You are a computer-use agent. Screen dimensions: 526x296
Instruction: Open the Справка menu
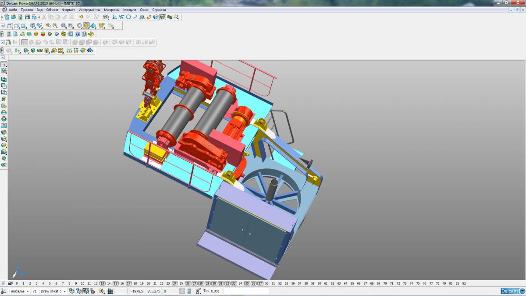pyautogui.click(x=159, y=10)
